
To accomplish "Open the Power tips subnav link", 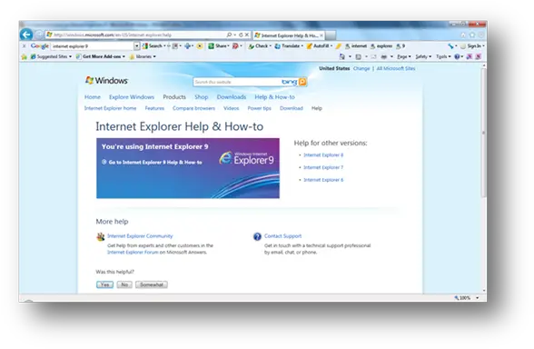I will [259, 108].
